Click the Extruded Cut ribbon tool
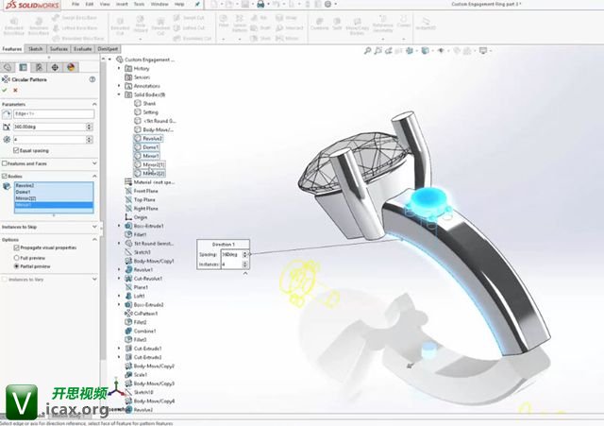 (x=120, y=26)
